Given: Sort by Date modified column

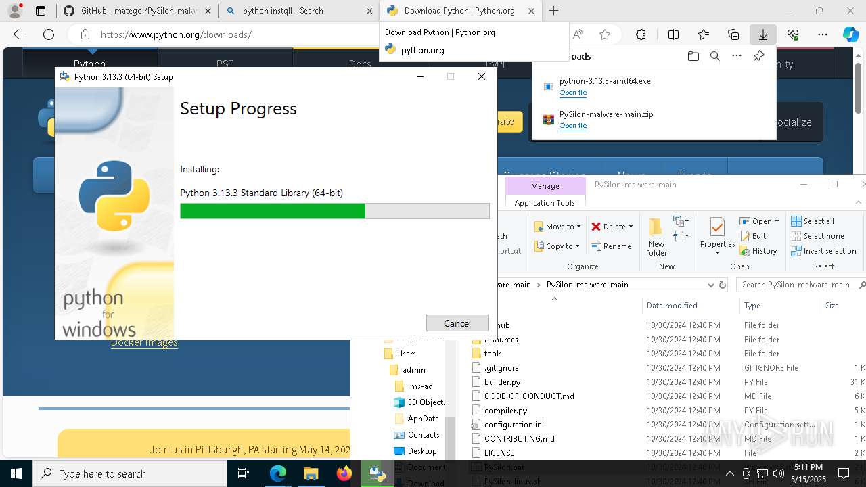Looking at the screenshot, I should click(690, 306).
